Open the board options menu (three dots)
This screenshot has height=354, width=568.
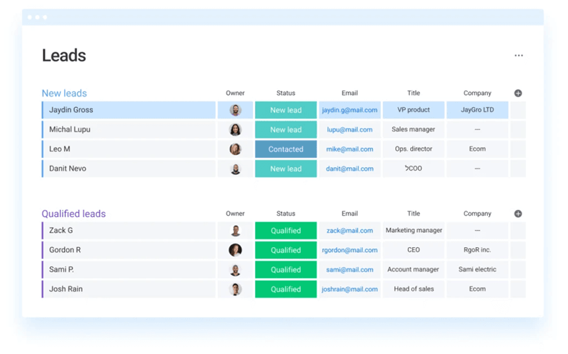point(518,55)
